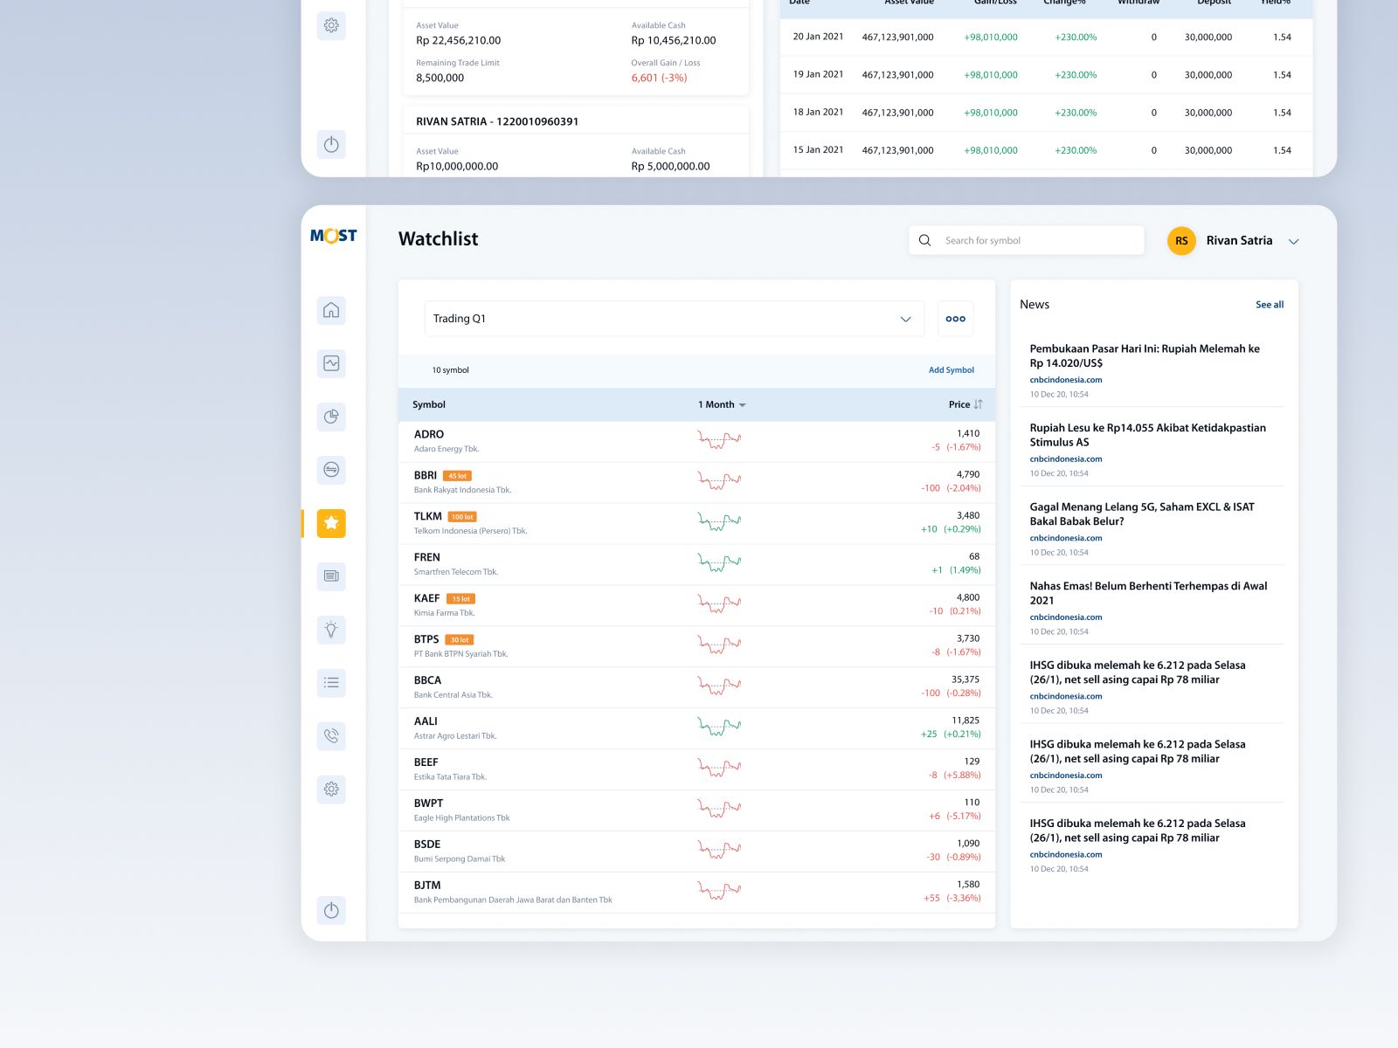Viewport: 1398px width, 1048px height.
Task: Click the TLKM sparkline chart
Action: pos(719,522)
